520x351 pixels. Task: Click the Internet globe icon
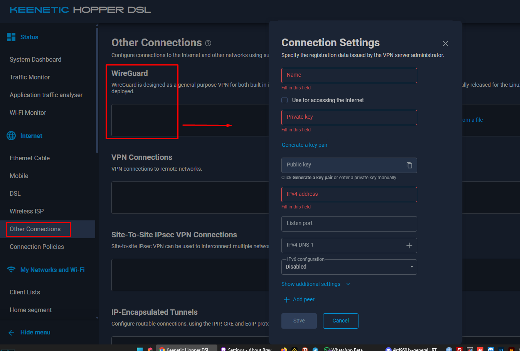(11, 136)
